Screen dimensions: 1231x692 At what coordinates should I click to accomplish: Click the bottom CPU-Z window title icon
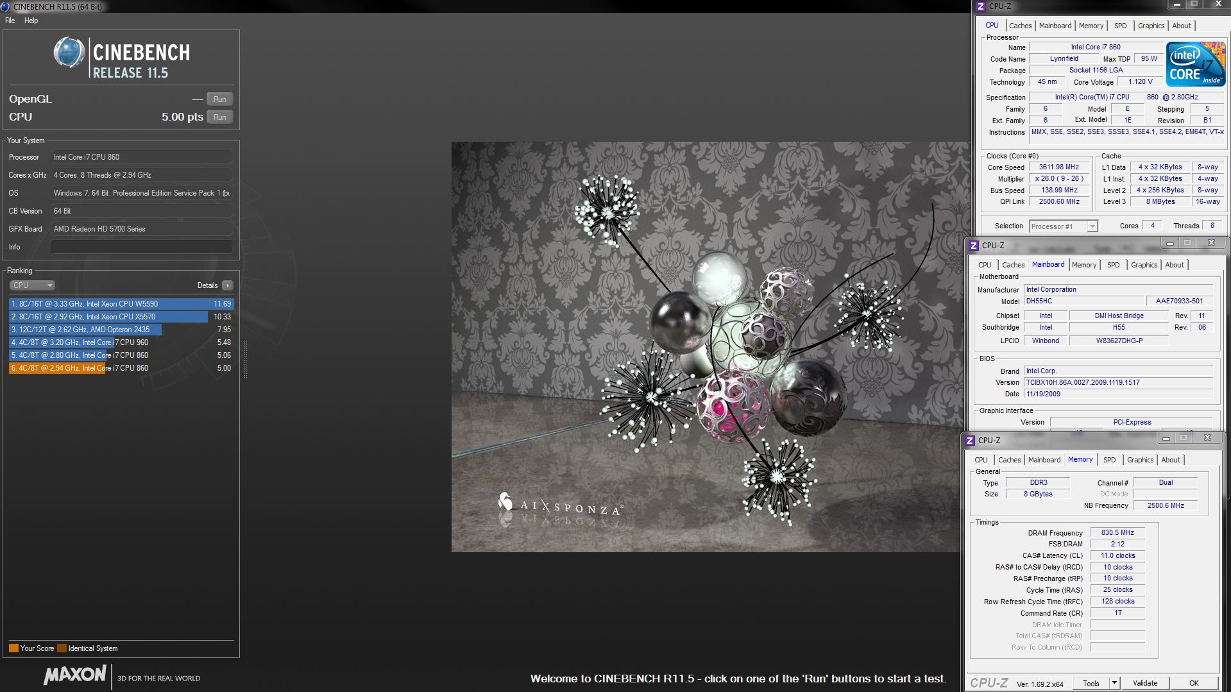[x=970, y=441]
